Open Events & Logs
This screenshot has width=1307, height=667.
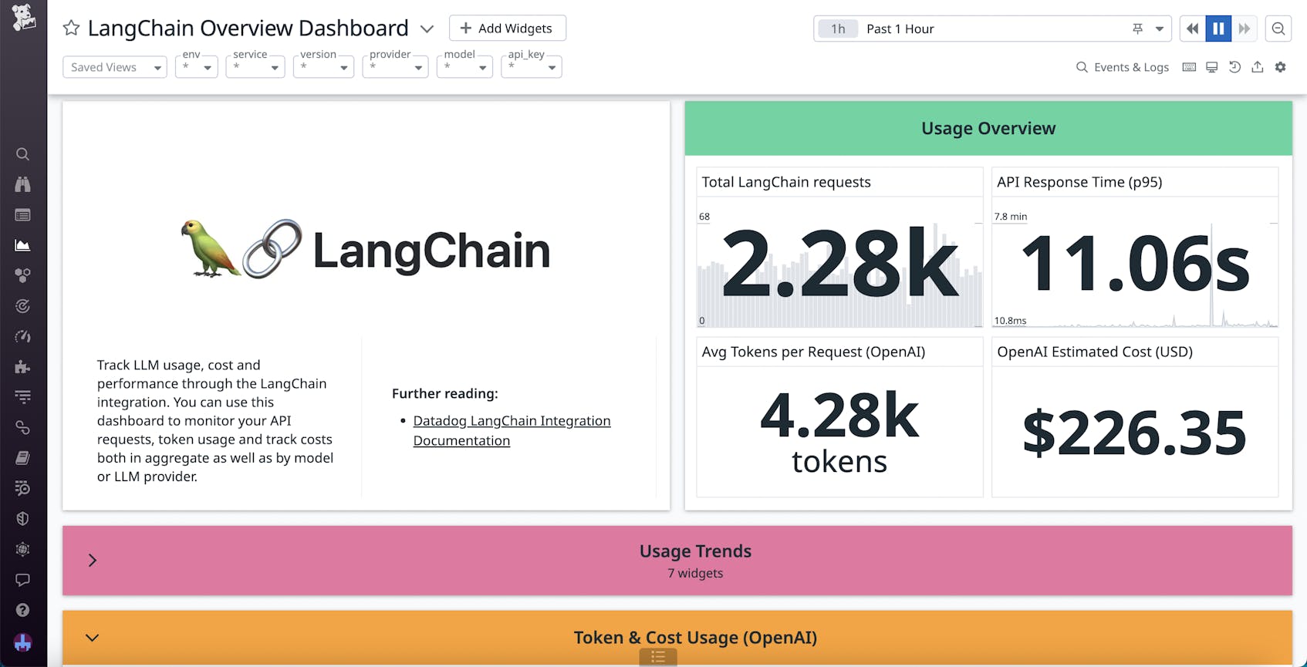[1122, 67]
